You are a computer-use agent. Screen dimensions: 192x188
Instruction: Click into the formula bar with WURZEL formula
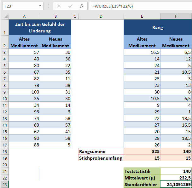pos(140,6)
